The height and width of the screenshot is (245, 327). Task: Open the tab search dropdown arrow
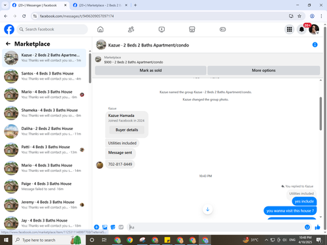pos(5,5)
